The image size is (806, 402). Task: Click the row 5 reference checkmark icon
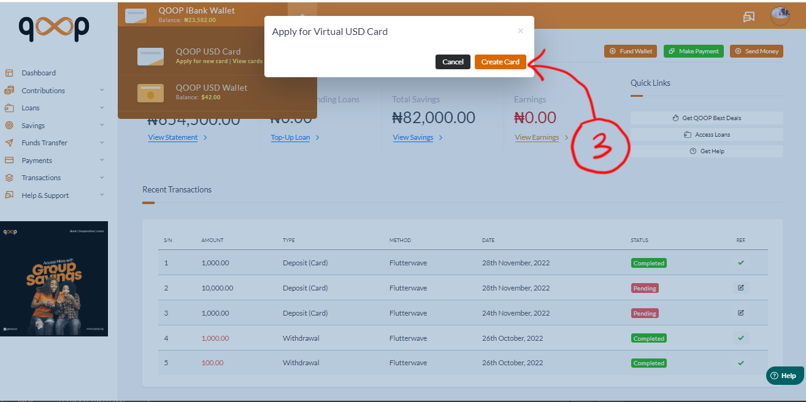tap(741, 363)
